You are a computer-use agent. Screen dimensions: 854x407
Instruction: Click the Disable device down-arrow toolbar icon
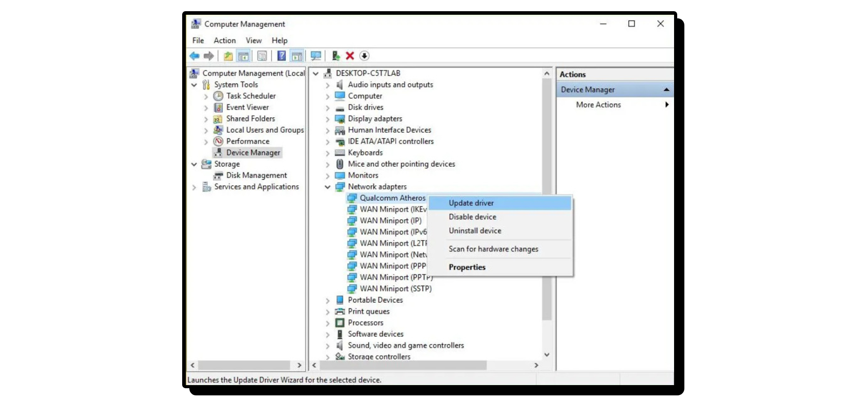coord(364,56)
